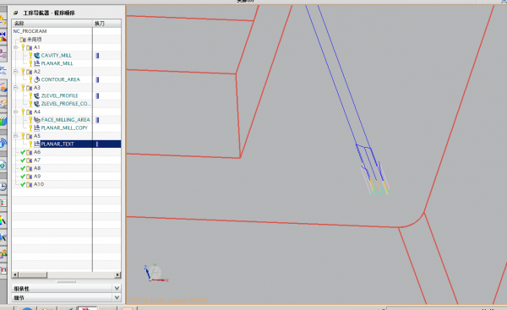
Task: Open the color palette sidebar tab
Action: (3, 220)
